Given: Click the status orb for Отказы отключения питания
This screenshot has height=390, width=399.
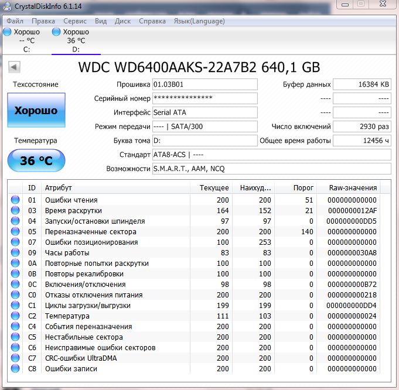Looking at the screenshot, I should click(15, 295).
